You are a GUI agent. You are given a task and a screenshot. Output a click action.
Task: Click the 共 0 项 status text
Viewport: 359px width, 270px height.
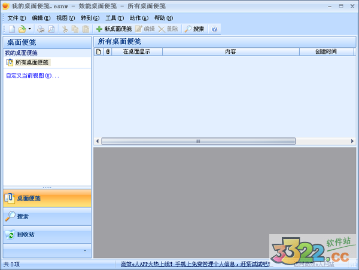(11, 265)
